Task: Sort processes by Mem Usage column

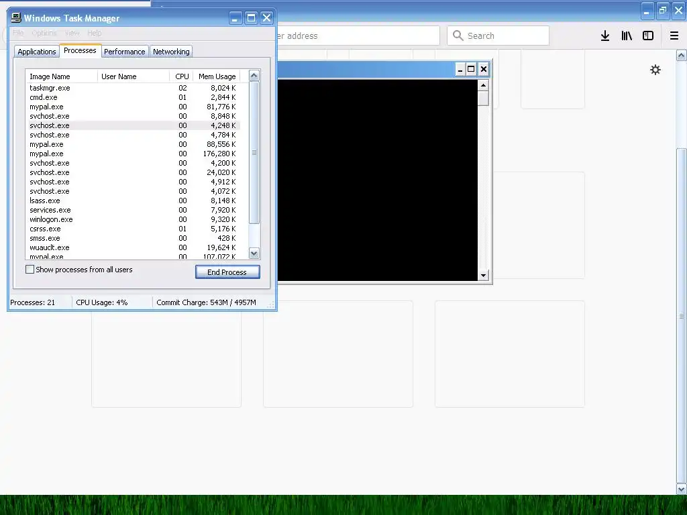Action: [x=217, y=76]
